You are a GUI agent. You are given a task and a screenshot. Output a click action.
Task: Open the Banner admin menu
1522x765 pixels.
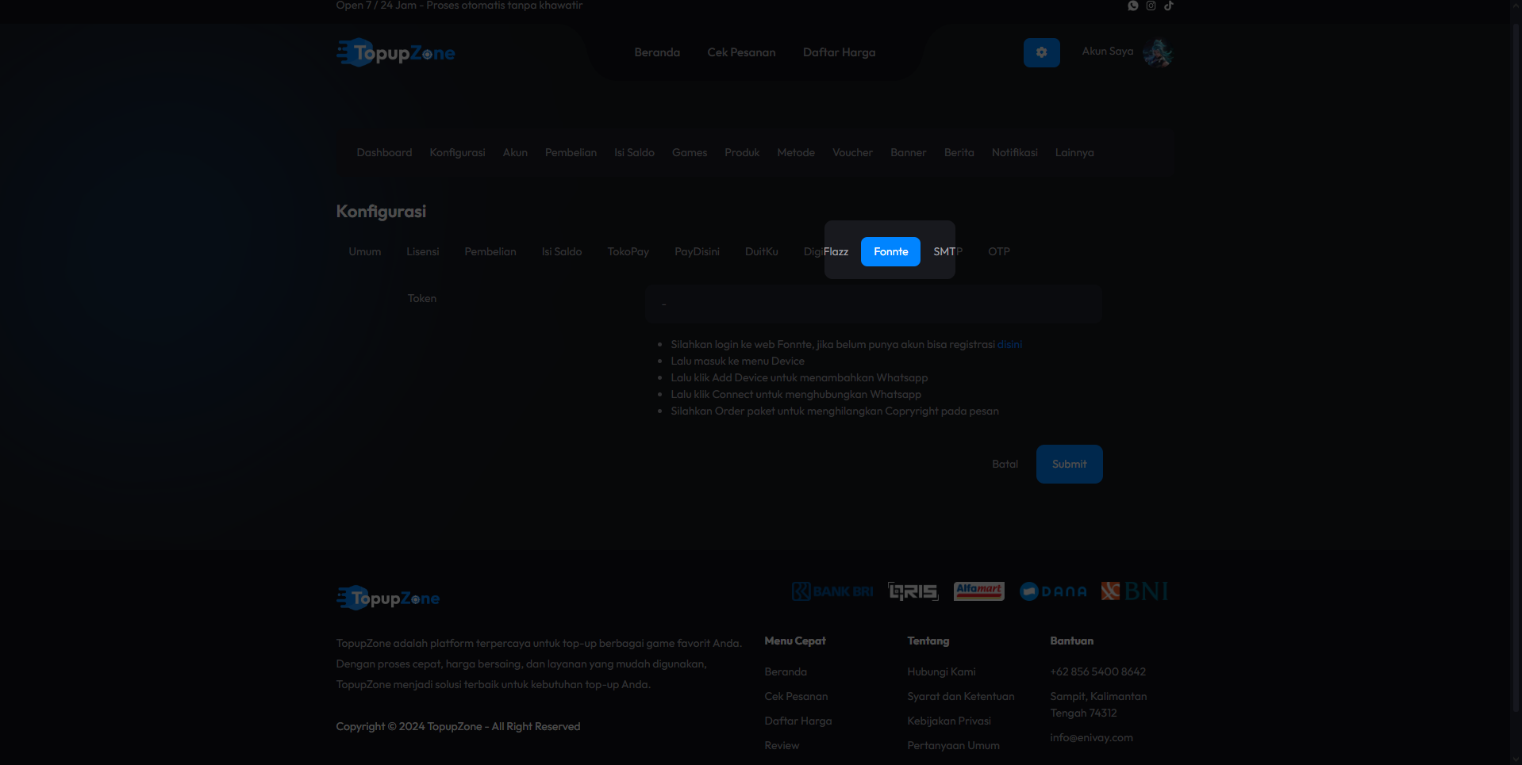pyautogui.click(x=908, y=152)
